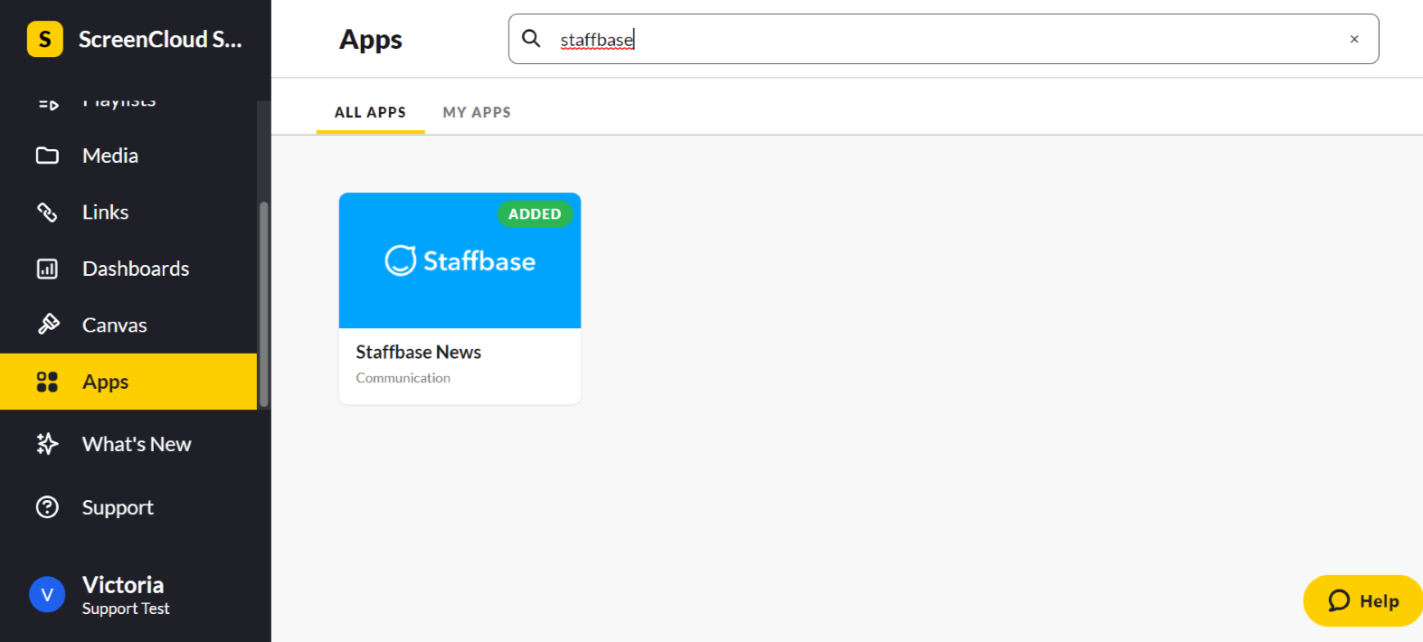Switch to the ALL APPS tab

pos(370,112)
